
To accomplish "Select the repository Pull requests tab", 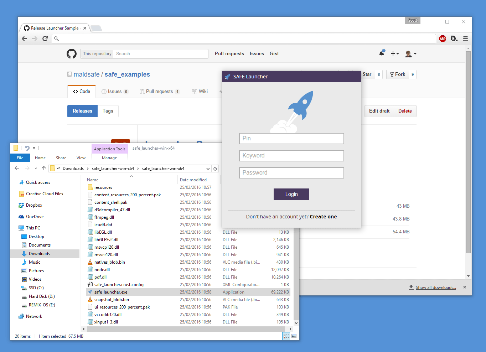I will point(160,92).
